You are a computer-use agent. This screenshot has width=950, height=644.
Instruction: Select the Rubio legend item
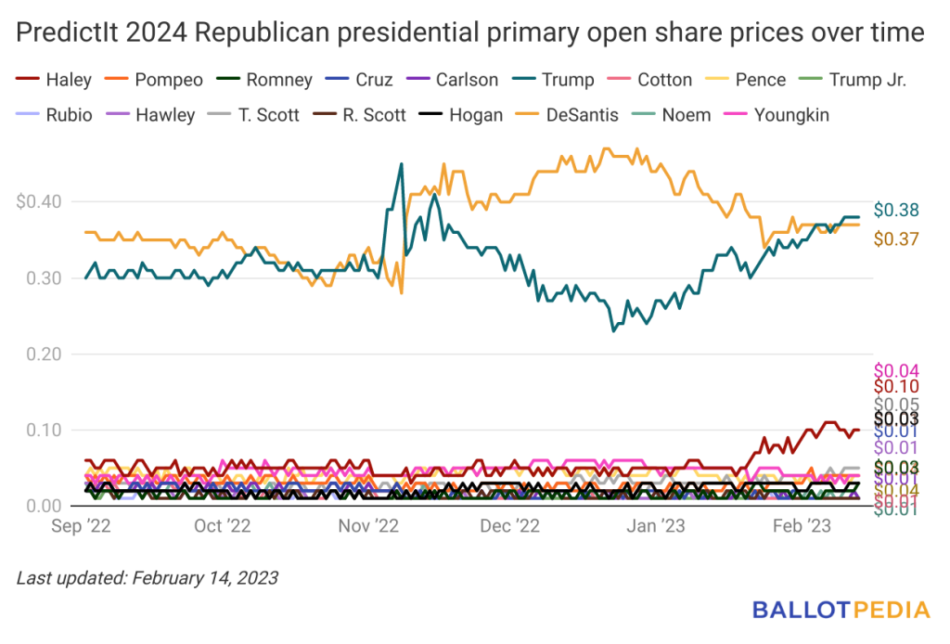(x=54, y=115)
